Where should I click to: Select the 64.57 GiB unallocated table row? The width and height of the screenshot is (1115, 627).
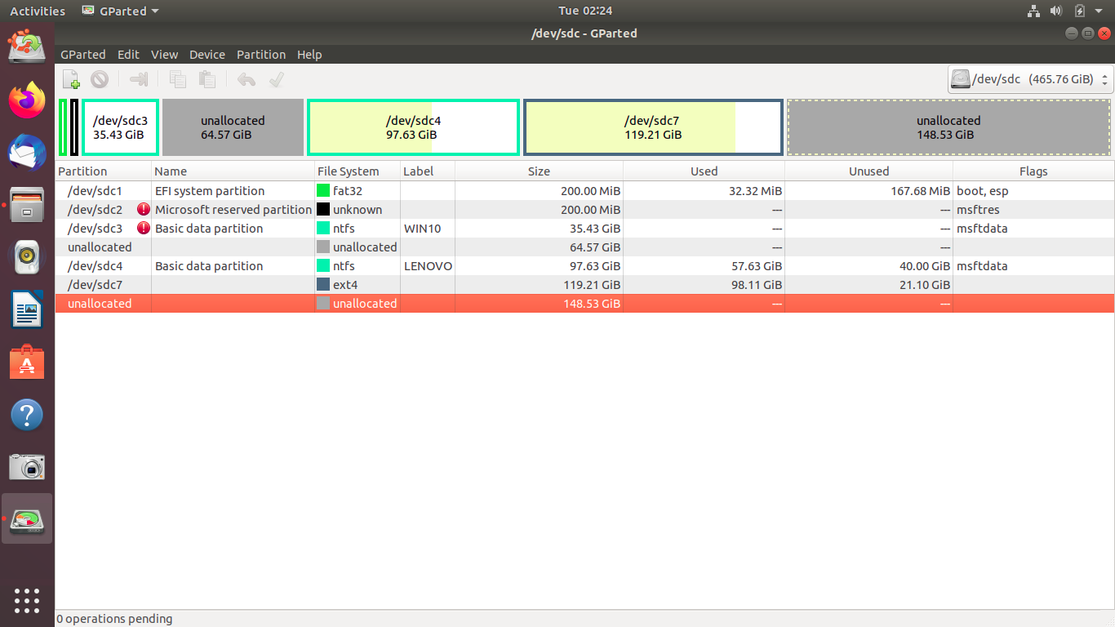click(584, 247)
